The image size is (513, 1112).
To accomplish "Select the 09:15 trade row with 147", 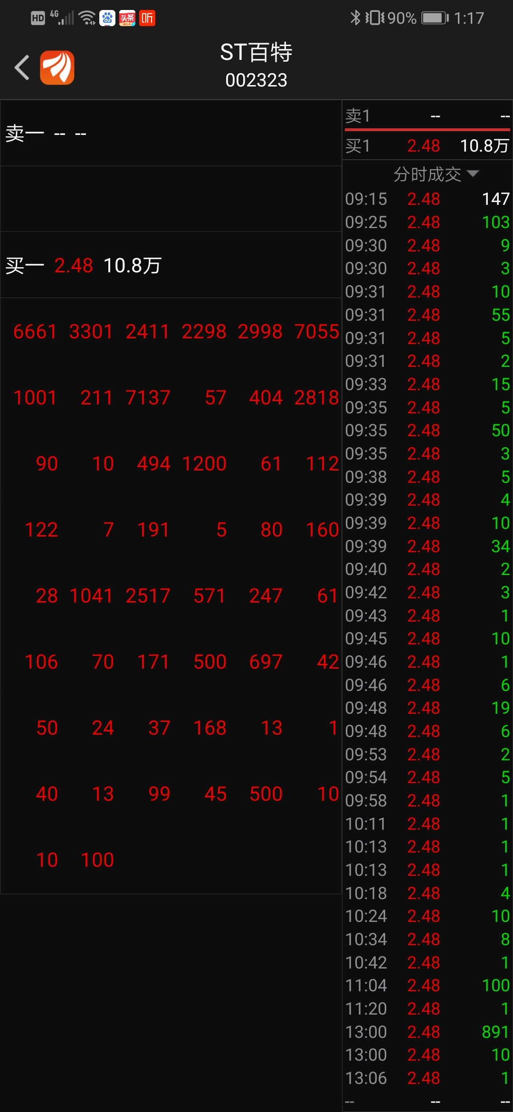I will pos(427,199).
